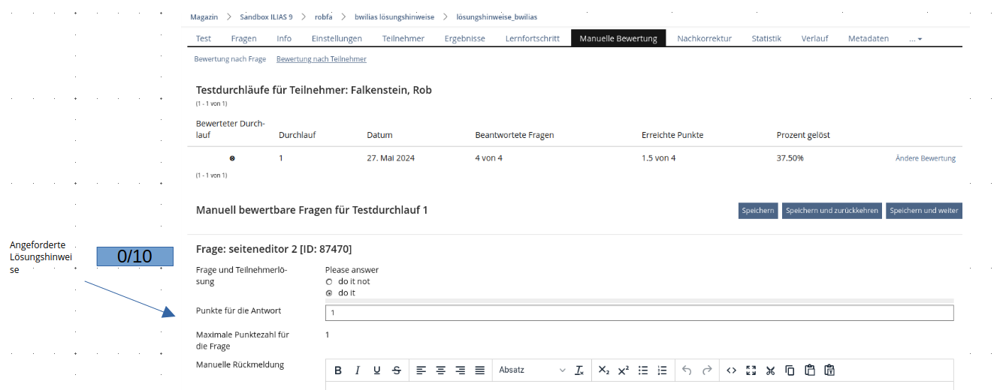Toggle bold formatting in feedback editor
The width and height of the screenshot is (1003, 390).
(338, 370)
